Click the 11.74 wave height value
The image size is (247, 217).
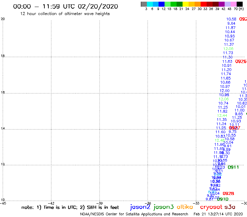(226, 74)
